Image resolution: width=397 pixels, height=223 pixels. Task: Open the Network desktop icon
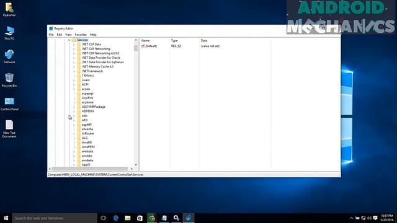pyautogui.click(x=9, y=56)
